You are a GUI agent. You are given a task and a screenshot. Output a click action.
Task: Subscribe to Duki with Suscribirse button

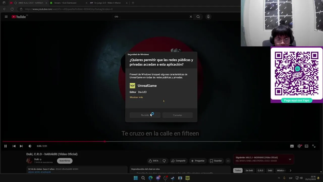(65, 161)
